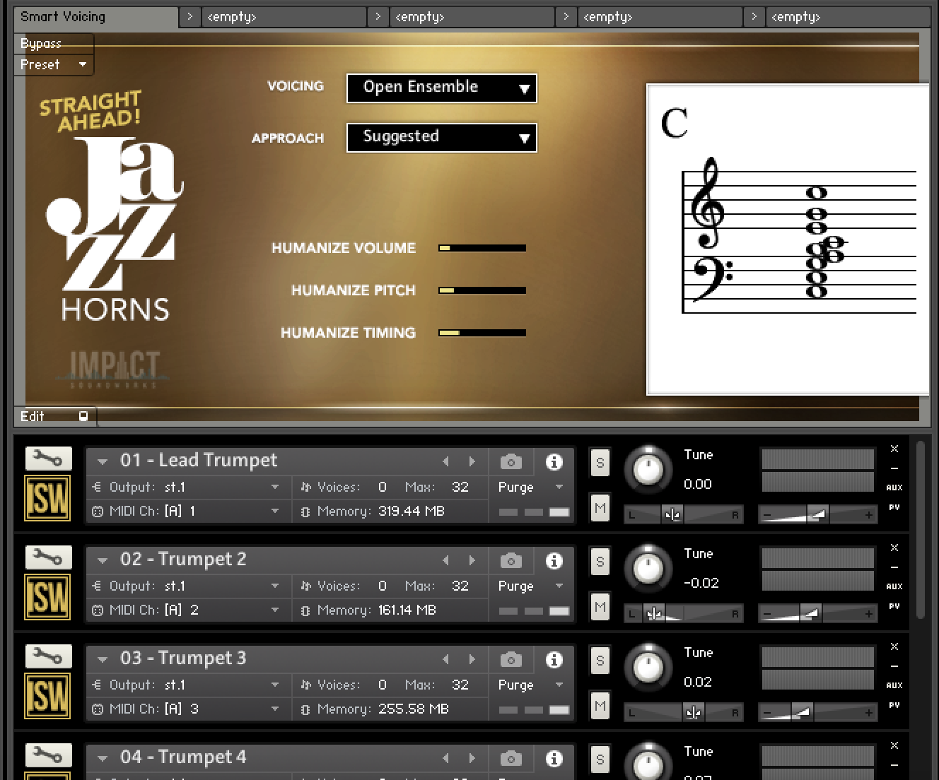
Task: Open the Voicing dropdown showing Open Ensemble
Action: coord(441,88)
